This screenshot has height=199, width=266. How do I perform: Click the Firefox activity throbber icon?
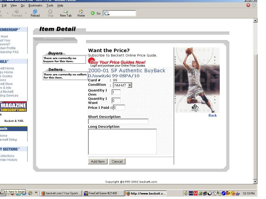254,5
